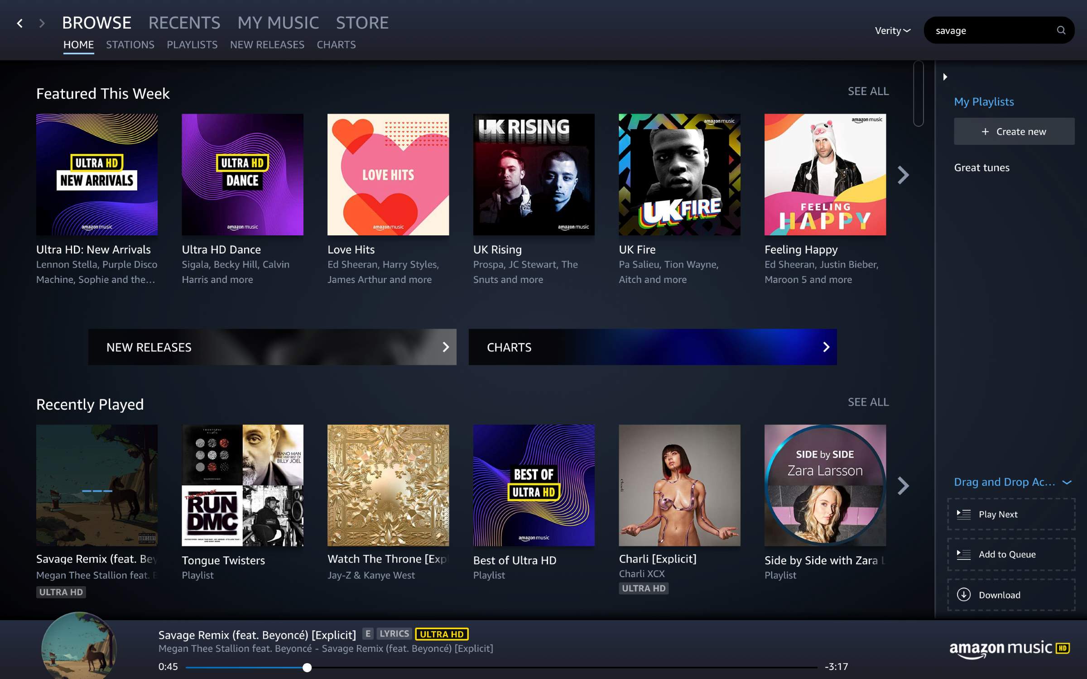Click the Download icon for current song

coord(964,594)
